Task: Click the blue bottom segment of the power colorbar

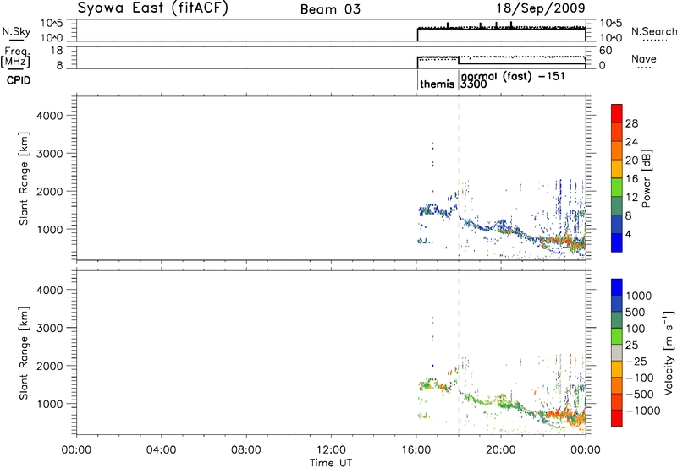Action: point(617,242)
